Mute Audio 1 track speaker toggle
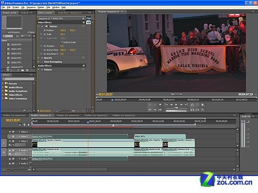 10,150
